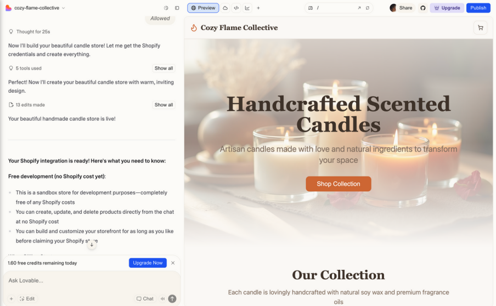Open the version history clock icon
The width and height of the screenshot is (496, 306).
[166, 8]
